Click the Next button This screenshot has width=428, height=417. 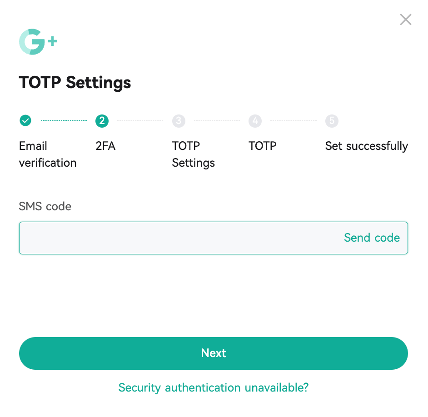click(213, 353)
